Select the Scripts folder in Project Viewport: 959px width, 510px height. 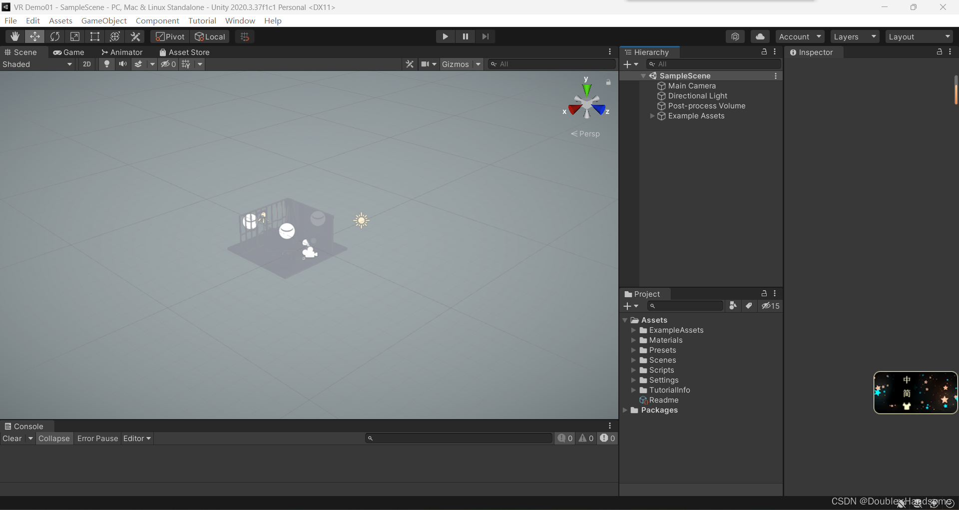661,370
